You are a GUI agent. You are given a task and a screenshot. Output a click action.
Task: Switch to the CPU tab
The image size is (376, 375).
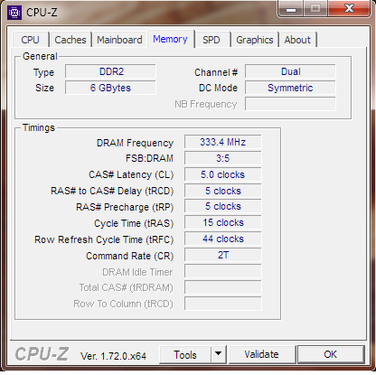[30, 40]
